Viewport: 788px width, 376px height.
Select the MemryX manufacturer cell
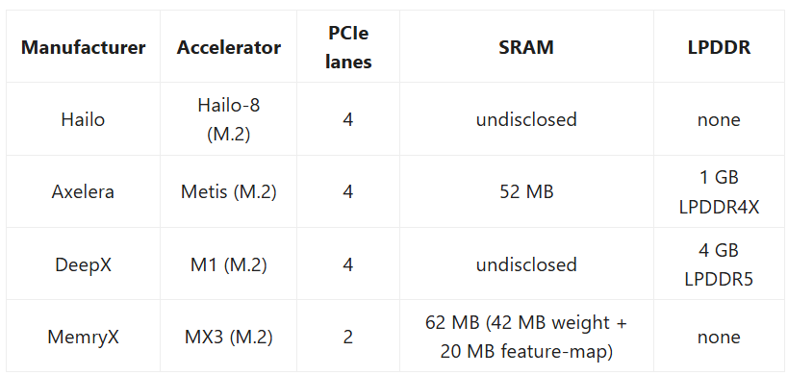point(83,337)
